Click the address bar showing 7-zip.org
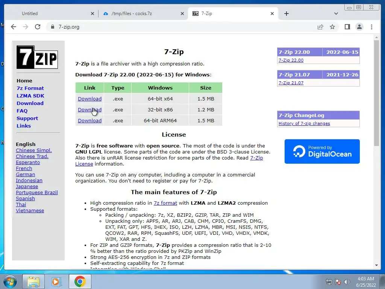Screen dimensions: 385x289 click(x=182, y=27)
